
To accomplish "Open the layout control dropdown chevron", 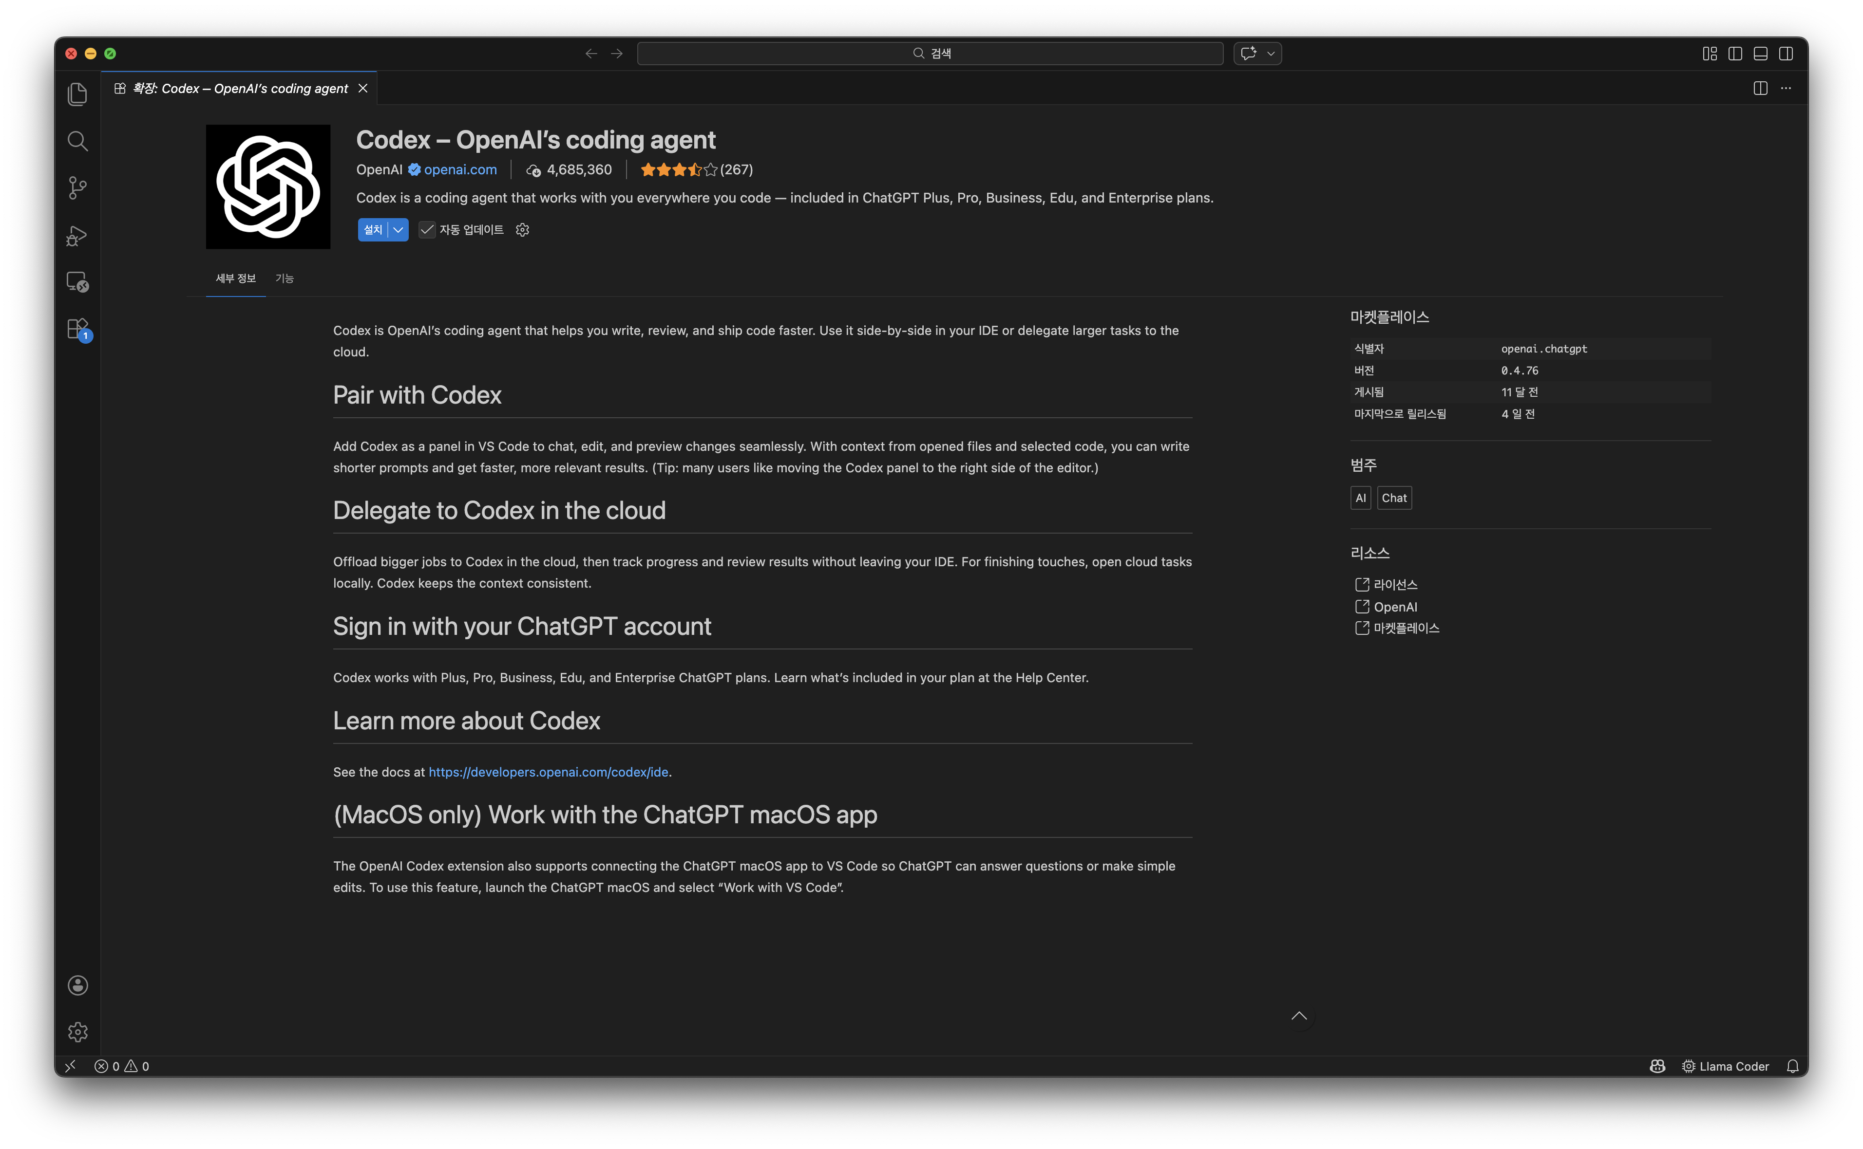I will 1270,53.
